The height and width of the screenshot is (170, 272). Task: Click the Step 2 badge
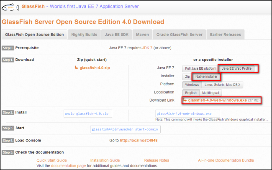point(8,112)
